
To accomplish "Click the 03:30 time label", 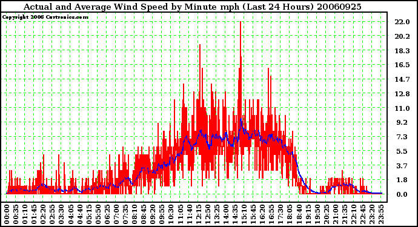I will [x=61, y=214].
